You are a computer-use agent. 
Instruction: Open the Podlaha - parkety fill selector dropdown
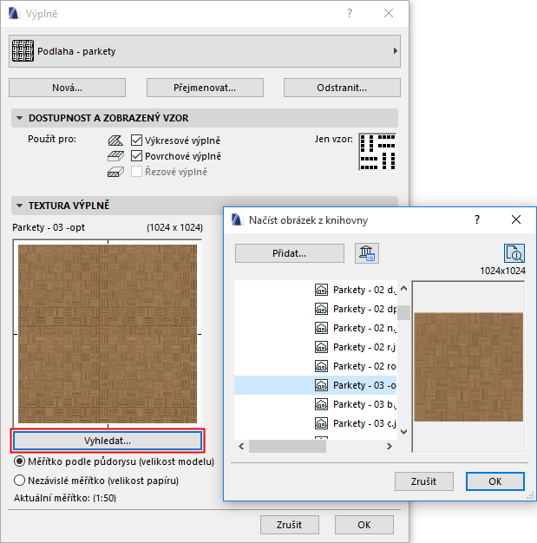click(x=205, y=51)
